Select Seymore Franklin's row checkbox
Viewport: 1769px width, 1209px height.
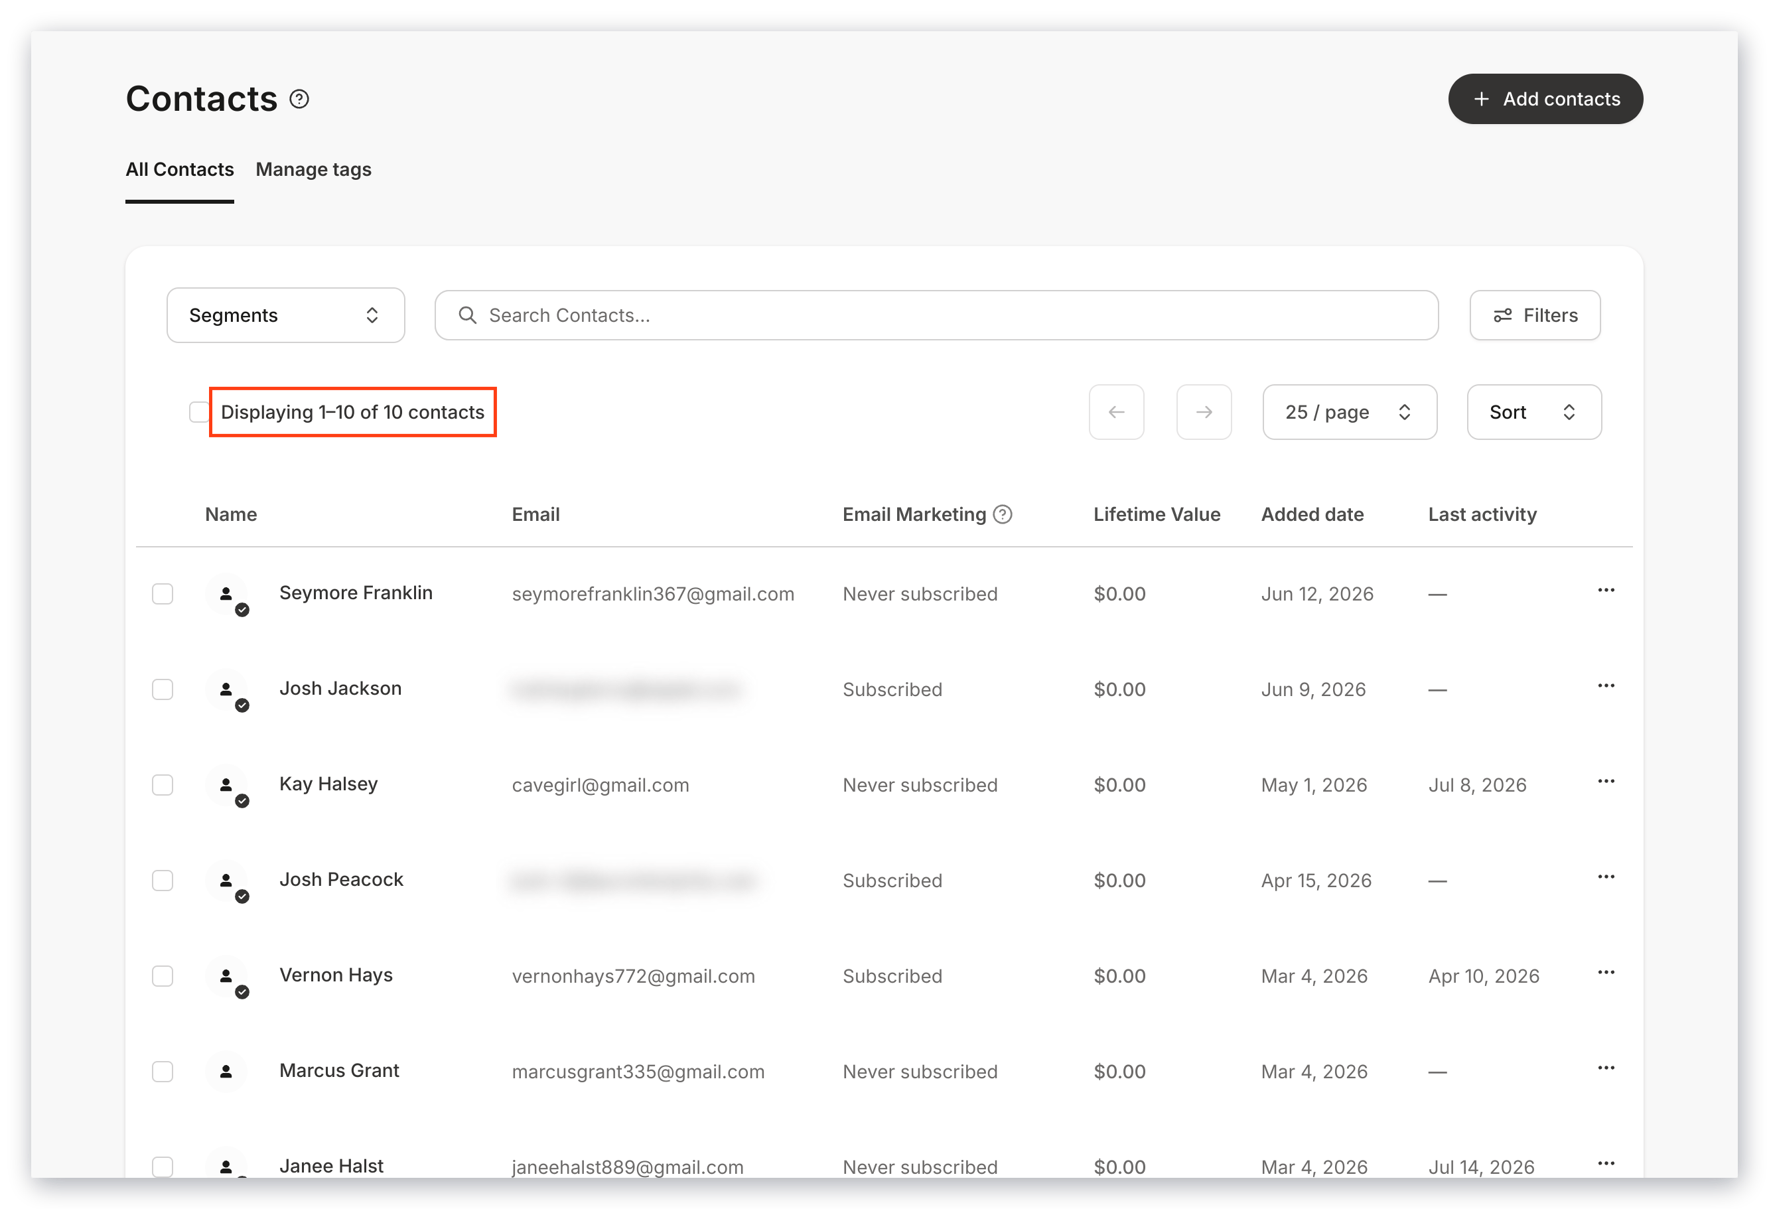162,594
